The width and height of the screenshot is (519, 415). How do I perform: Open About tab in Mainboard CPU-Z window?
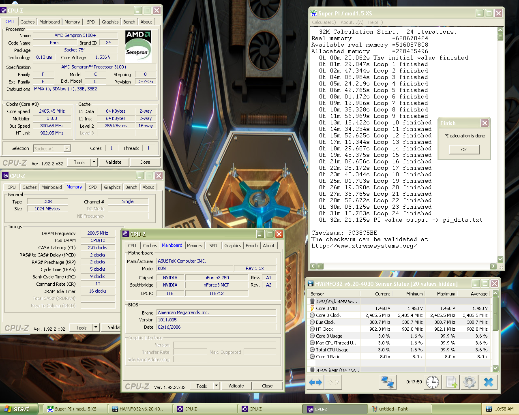[x=269, y=246]
